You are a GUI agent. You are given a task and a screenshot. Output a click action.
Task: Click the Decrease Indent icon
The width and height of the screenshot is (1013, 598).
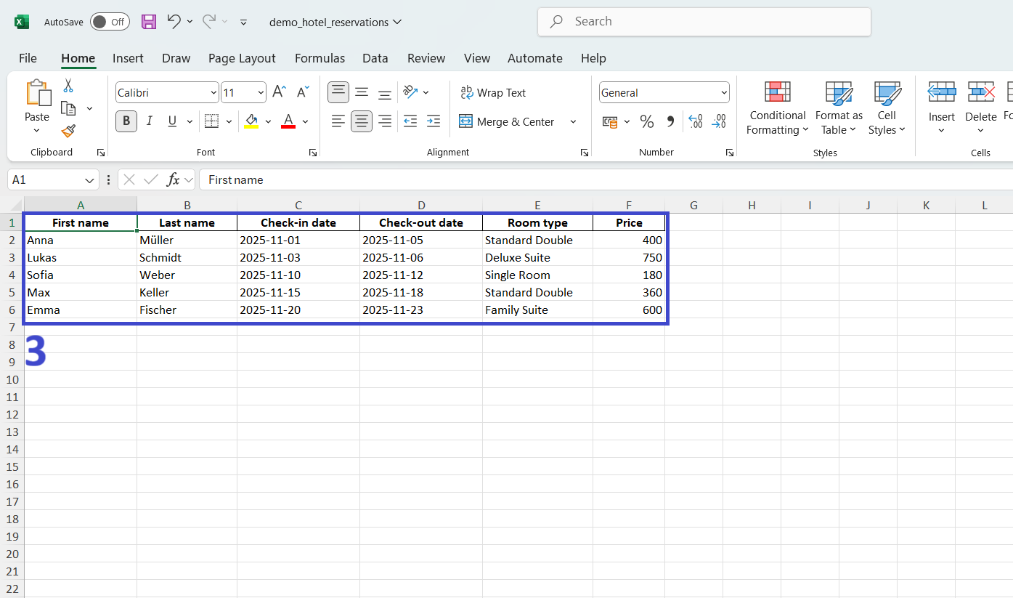pyautogui.click(x=410, y=121)
